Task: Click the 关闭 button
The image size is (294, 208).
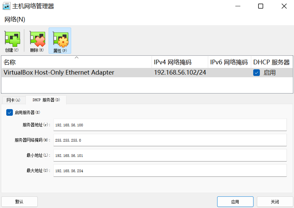Action: point(275,202)
